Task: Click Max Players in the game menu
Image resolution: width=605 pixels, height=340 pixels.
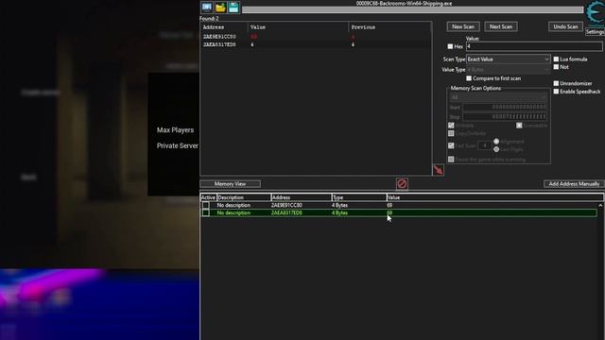Action: tap(175, 130)
